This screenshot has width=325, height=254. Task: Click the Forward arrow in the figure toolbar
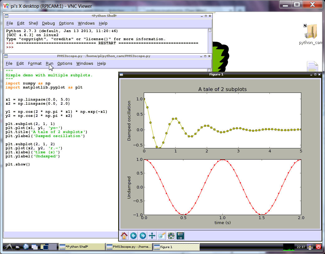[143, 236]
